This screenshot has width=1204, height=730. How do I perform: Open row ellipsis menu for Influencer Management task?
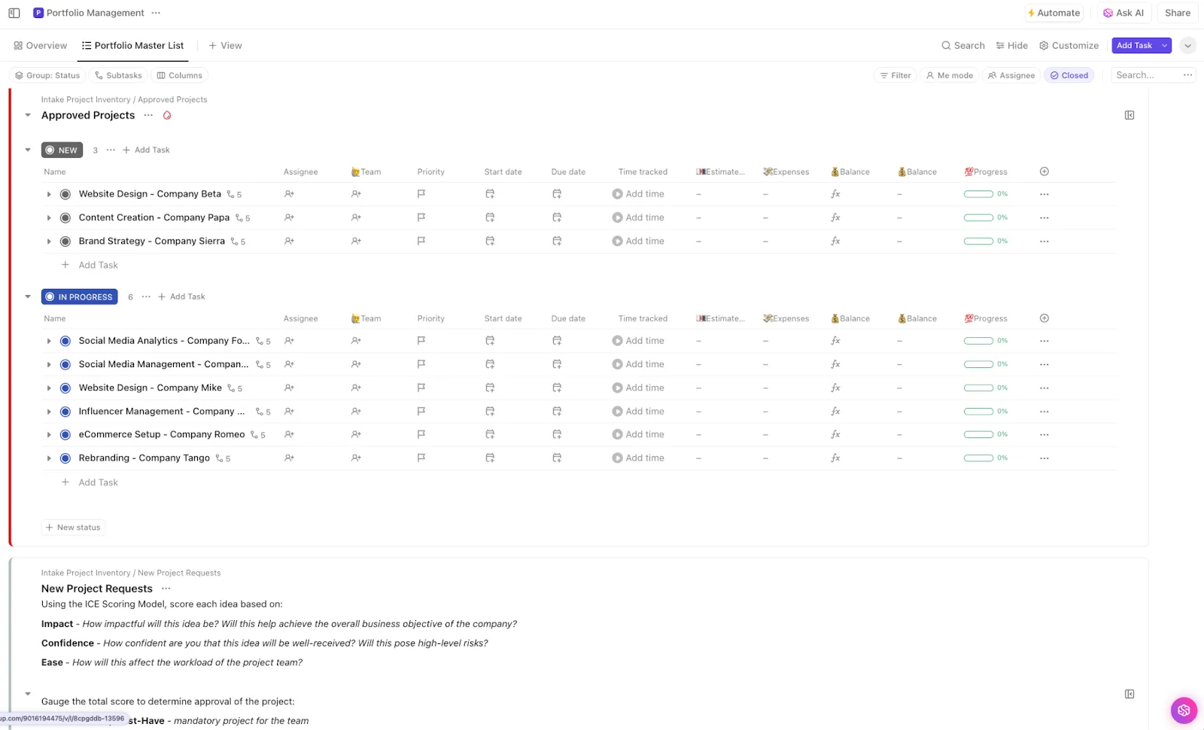[x=1044, y=412]
